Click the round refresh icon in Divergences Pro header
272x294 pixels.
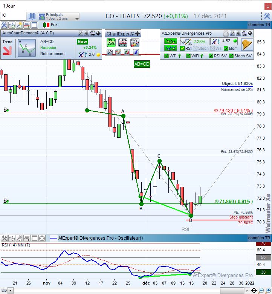click(226, 34)
